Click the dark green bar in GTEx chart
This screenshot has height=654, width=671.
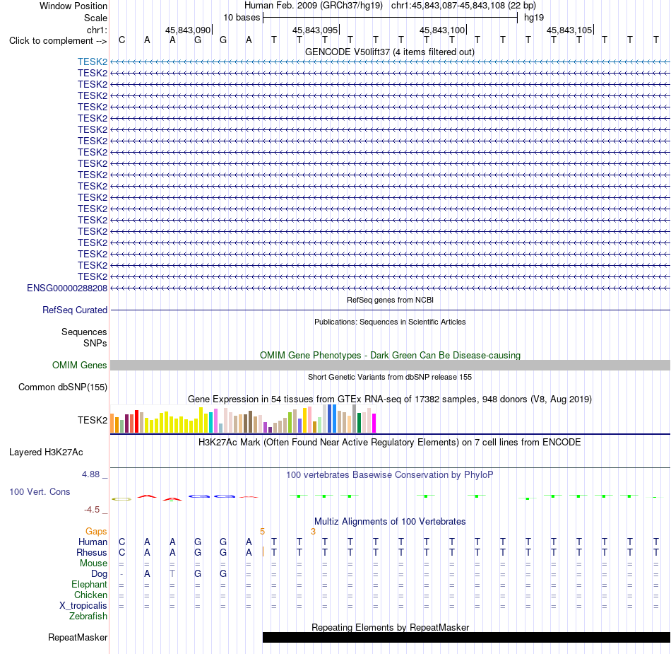[360, 423]
